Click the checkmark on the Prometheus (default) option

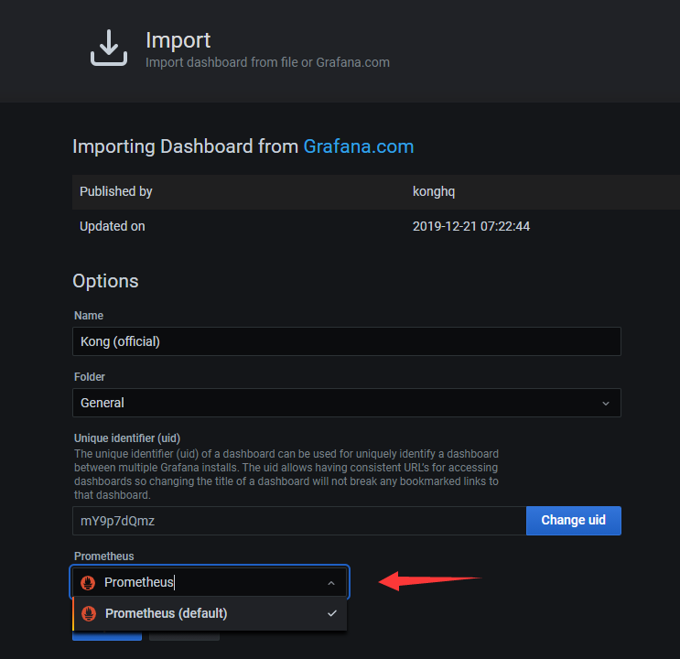click(x=332, y=613)
